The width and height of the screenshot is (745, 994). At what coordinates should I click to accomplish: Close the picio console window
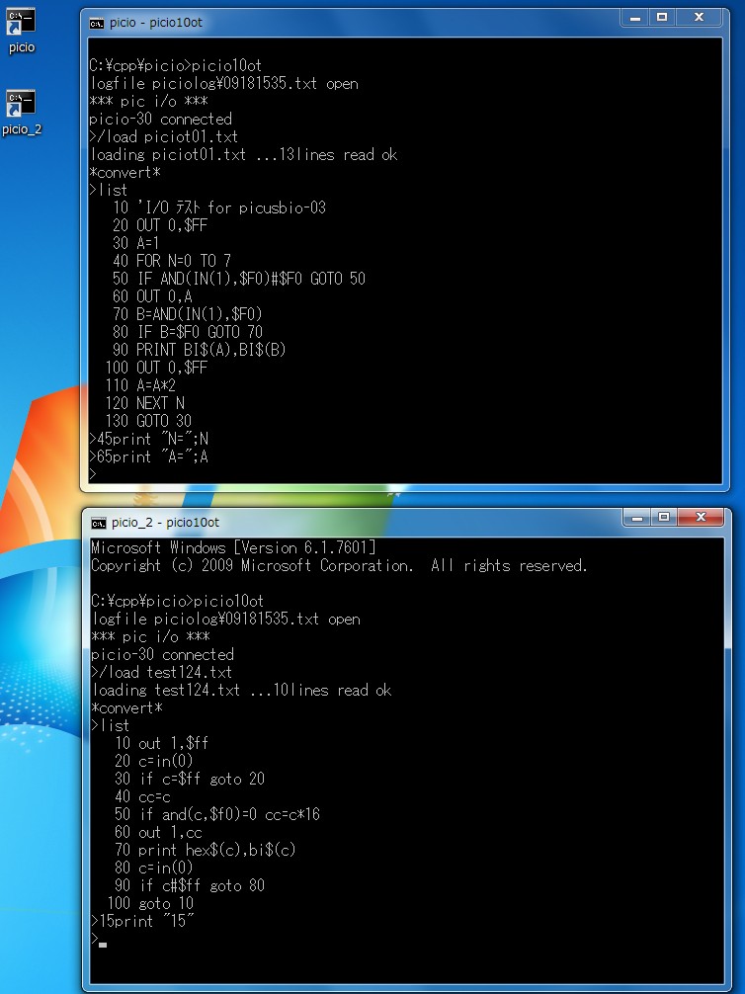point(699,18)
